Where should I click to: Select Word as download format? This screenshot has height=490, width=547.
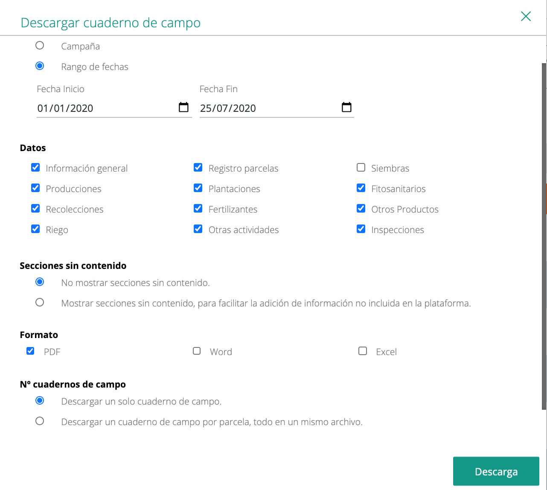pyautogui.click(x=197, y=351)
